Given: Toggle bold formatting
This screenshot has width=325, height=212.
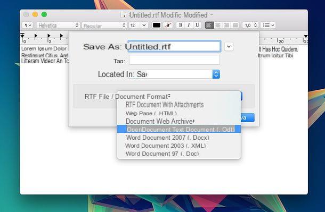Looking at the screenshot, I should tap(181, 25).
